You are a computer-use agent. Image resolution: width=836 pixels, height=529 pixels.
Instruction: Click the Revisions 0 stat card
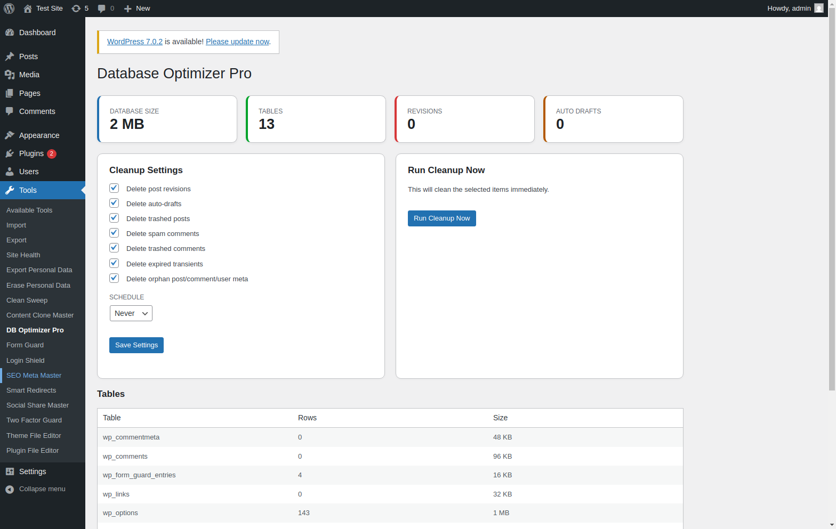tap(464, 119)
